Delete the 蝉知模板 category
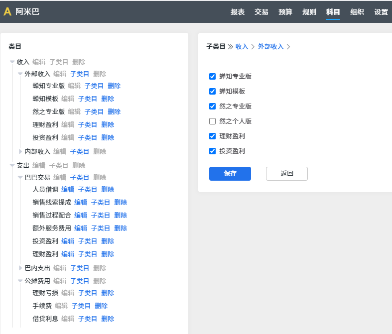Screen dimensions: 392x334 tap(108, 99)
